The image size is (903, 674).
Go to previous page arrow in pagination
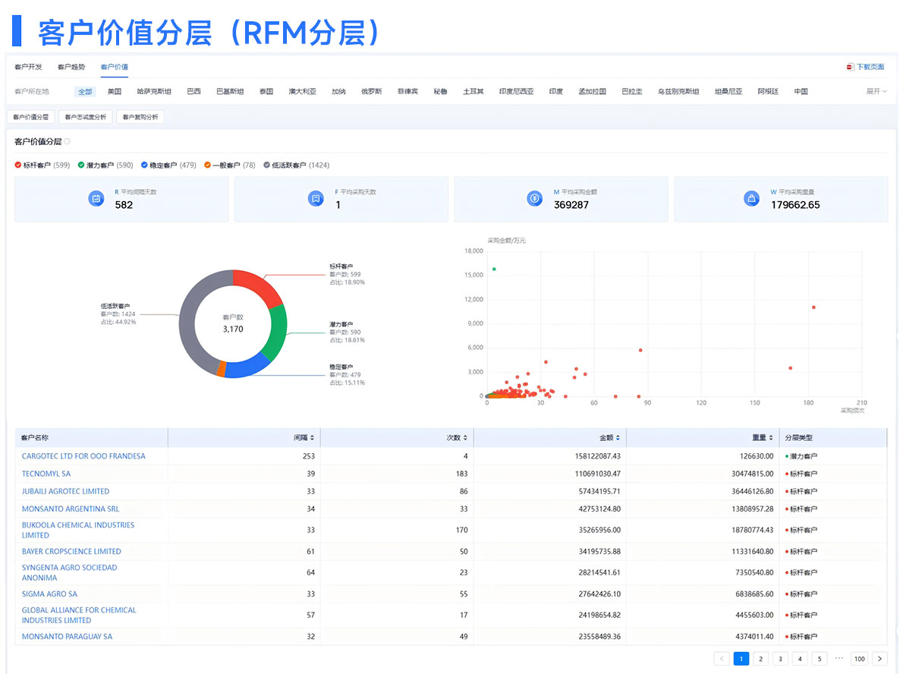pos(722,659)
